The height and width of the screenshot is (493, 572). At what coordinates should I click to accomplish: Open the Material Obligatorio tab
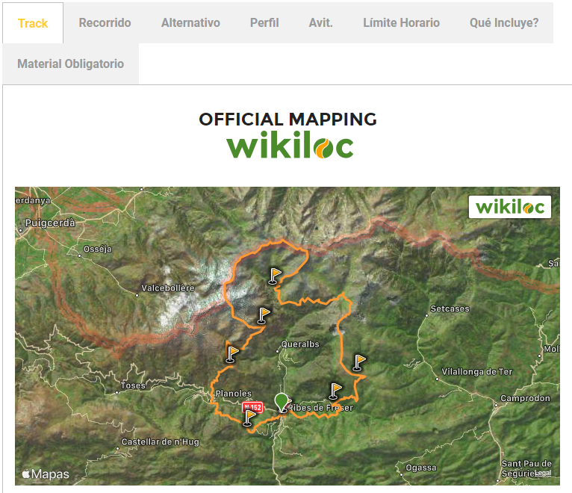[70, 63]
